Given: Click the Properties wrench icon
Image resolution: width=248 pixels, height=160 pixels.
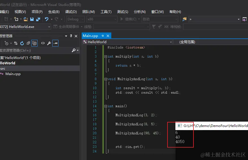Looking at the screenshot, I should click(x=49, y=43).
